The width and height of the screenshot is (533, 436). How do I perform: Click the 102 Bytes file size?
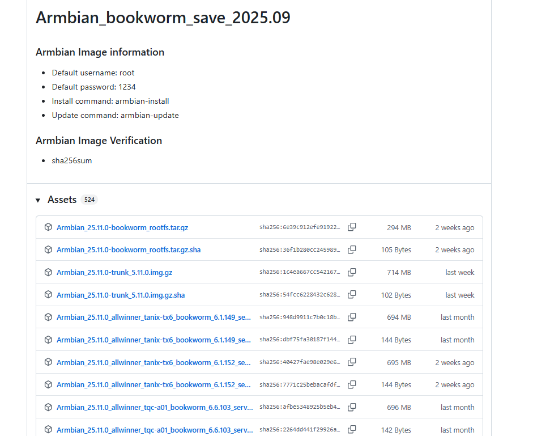click(x=396, y=295)
